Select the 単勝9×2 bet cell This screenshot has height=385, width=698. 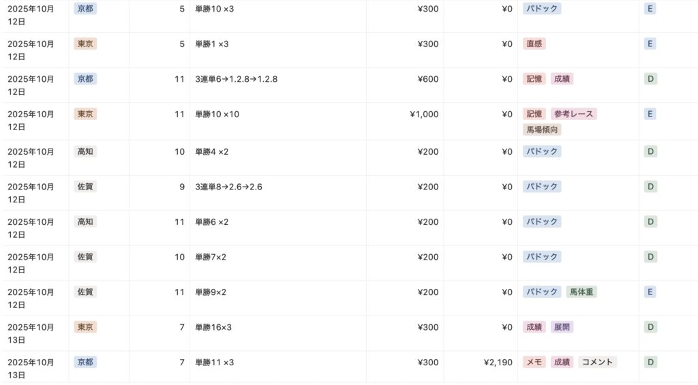[211, 292]
